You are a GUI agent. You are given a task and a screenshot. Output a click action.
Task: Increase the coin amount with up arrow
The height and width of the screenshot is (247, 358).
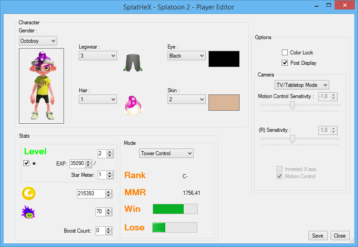109,192
